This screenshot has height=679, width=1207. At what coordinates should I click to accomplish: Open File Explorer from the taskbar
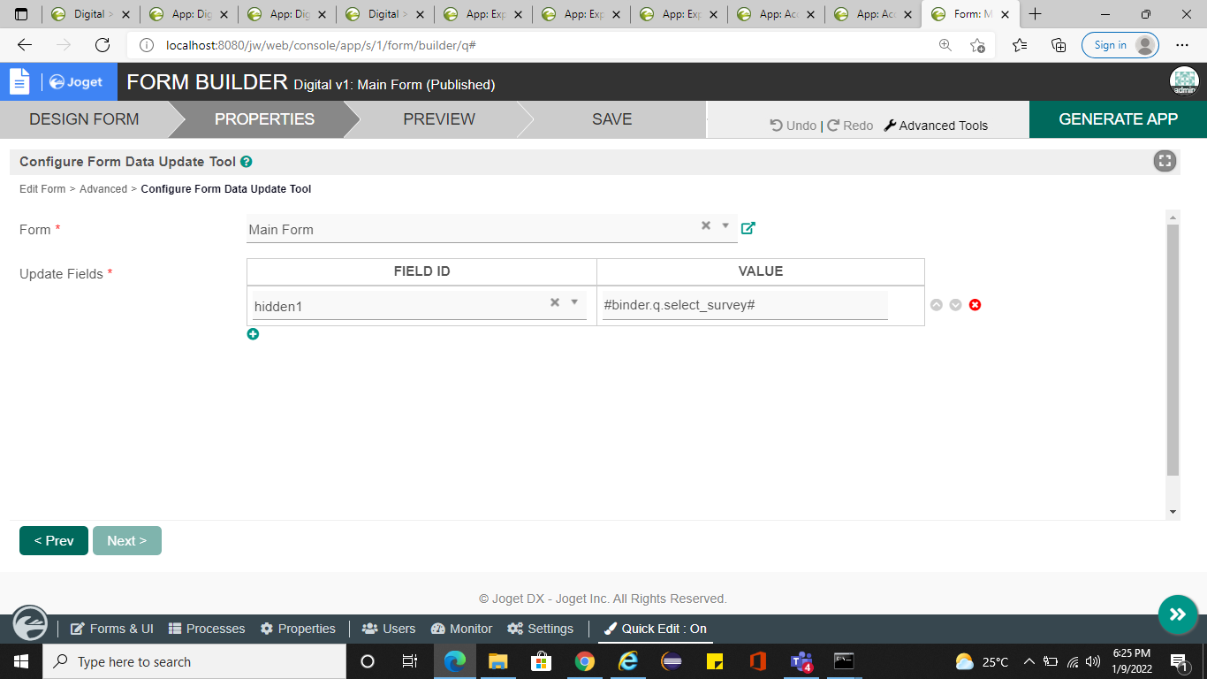click(x=497, y=661)
